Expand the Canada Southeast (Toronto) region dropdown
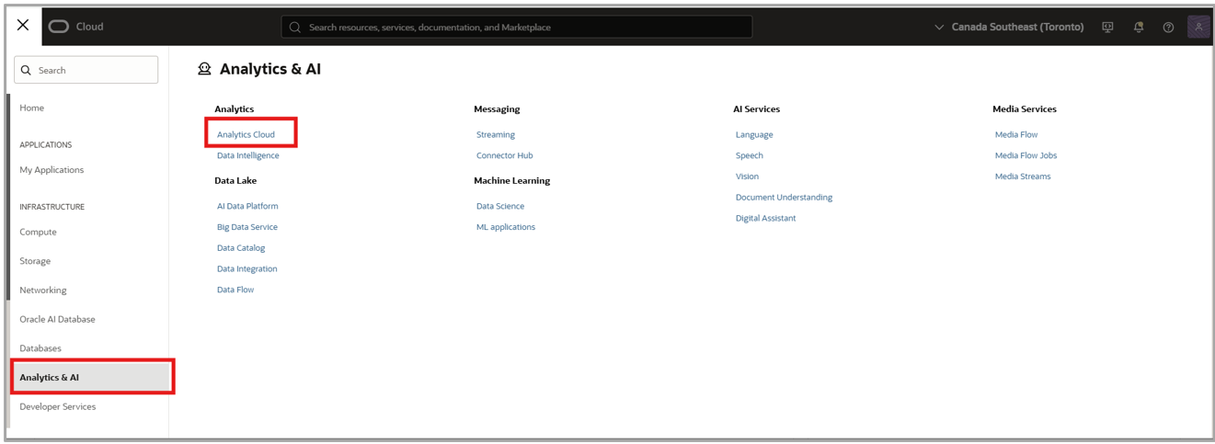1215x444 pixels. (1009, 28)
